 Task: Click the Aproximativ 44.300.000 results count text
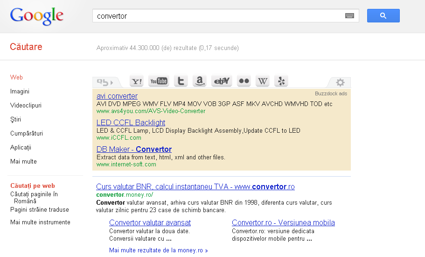tap(167, 48)
